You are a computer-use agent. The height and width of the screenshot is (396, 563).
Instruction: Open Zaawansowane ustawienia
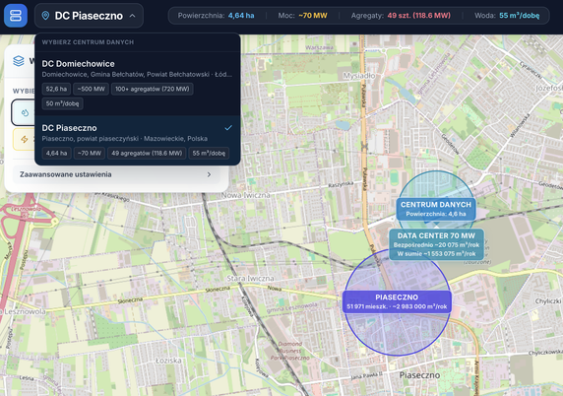click(116, 174)
